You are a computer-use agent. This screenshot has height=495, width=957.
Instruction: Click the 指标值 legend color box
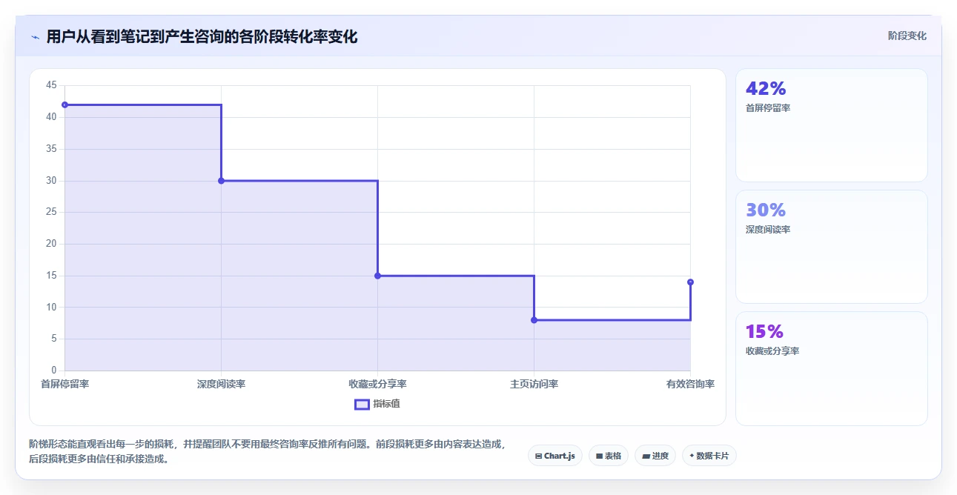[x=362, y=404]
